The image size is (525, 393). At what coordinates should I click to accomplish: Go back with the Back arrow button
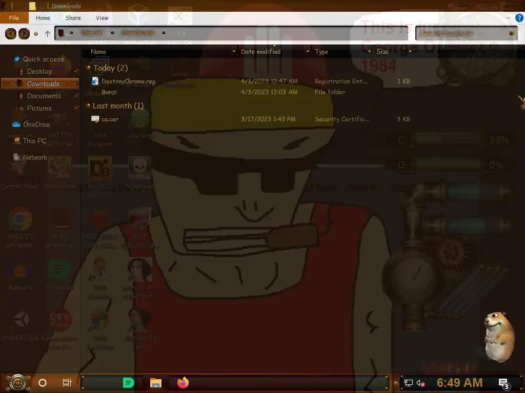click(x=10, y=34)
